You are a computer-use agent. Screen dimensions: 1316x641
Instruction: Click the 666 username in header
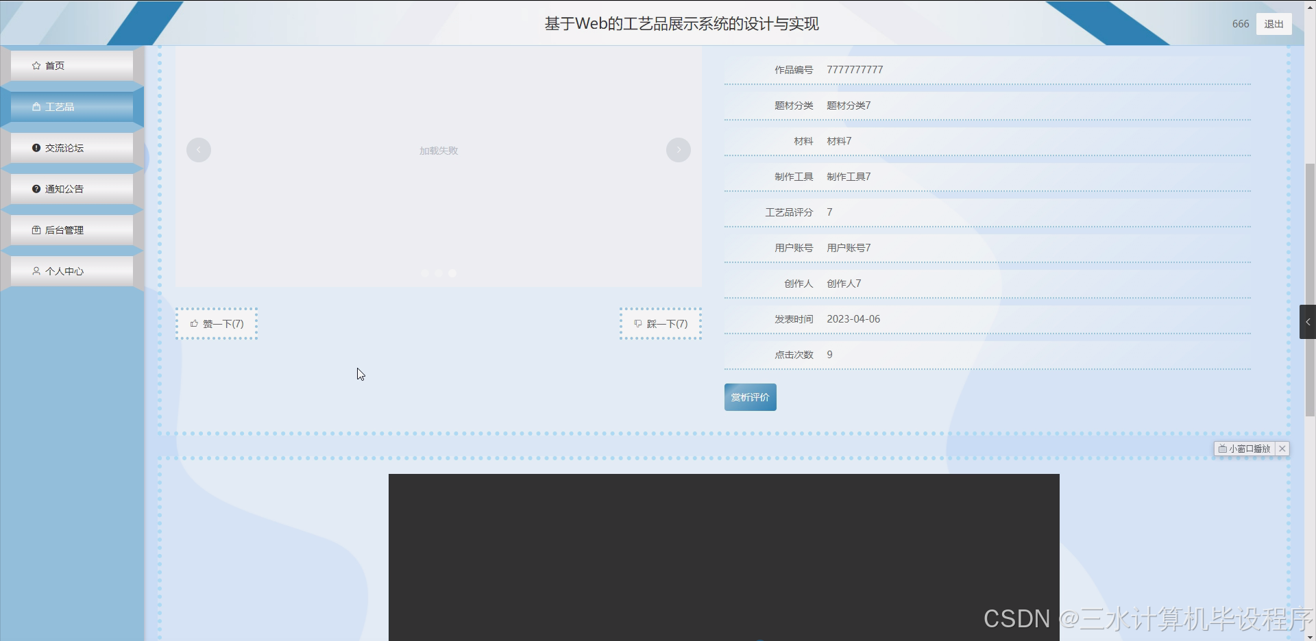point(1241,24)
